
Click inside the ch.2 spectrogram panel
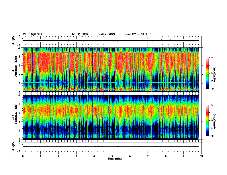coord(111,117)
